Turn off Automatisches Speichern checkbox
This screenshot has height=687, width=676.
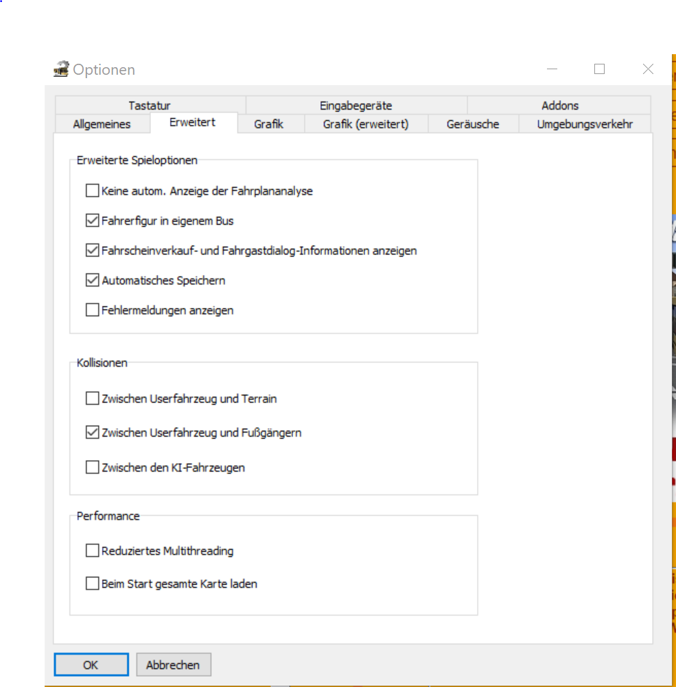[92, 280]
